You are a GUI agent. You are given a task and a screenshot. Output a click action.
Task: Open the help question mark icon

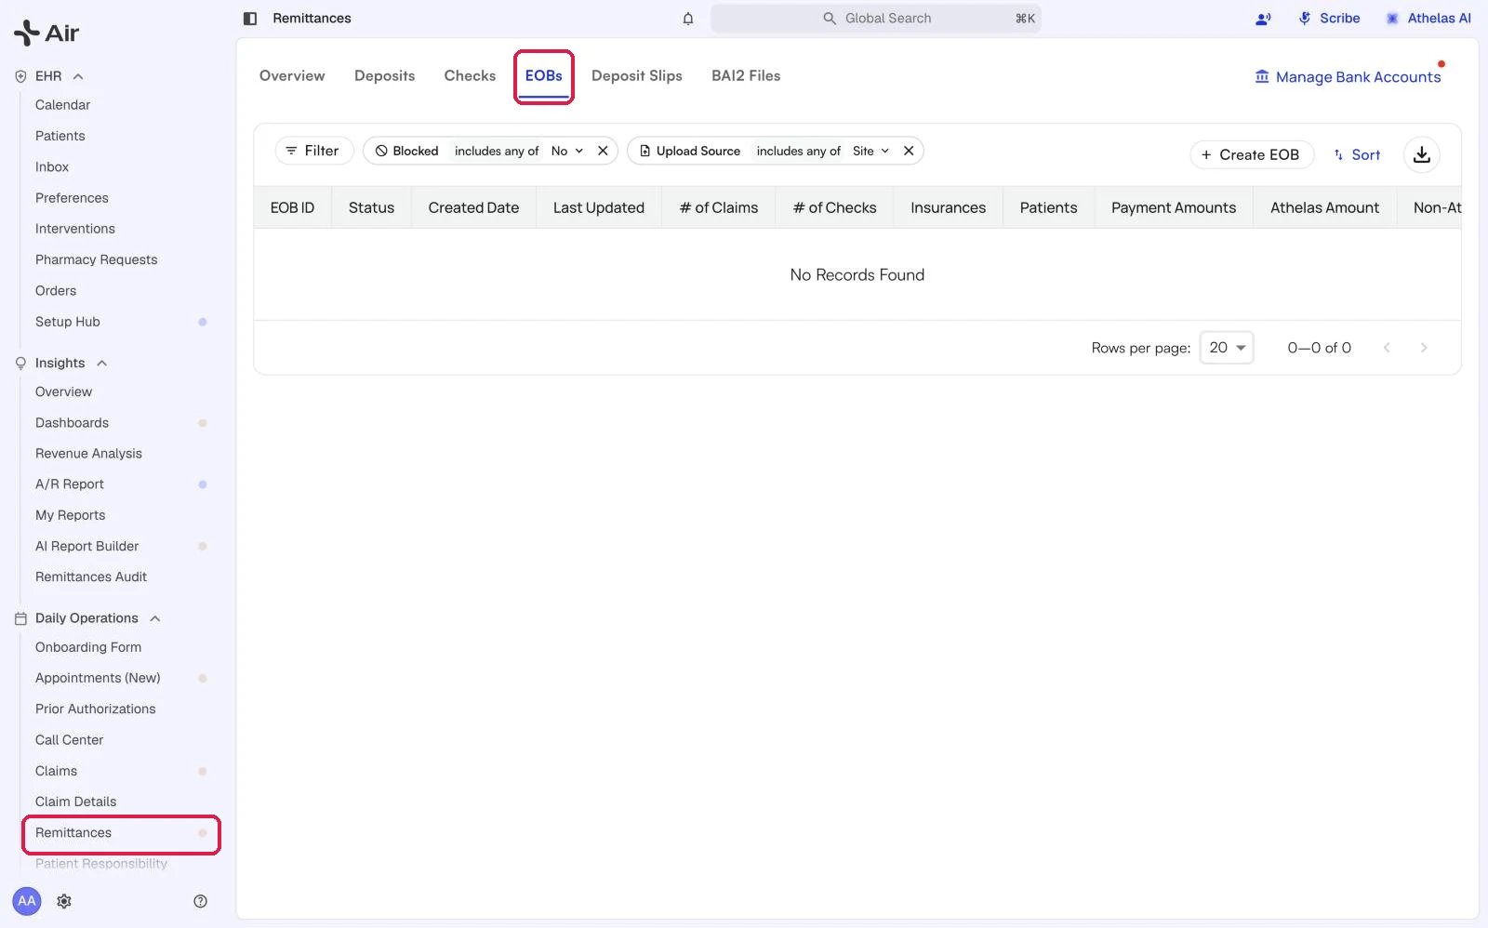click(200, 901)
